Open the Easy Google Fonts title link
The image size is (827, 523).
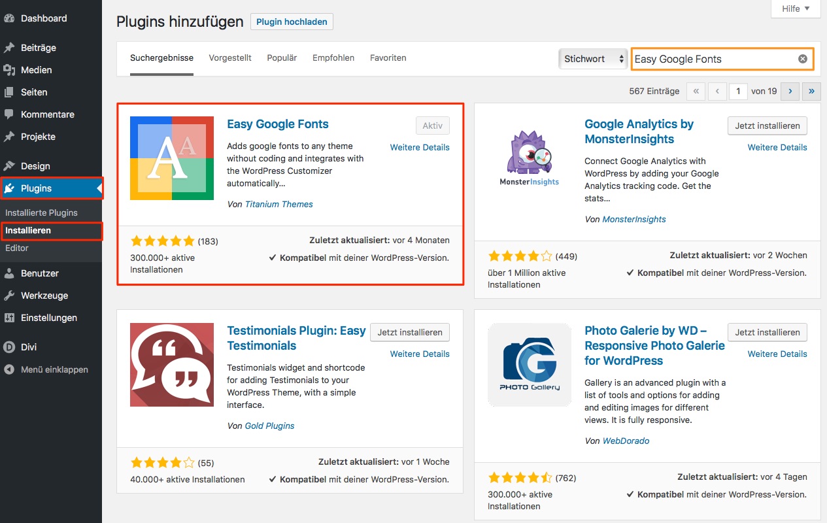[278, 124]
